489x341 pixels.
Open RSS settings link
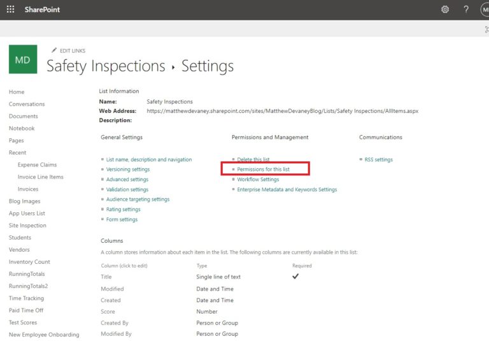[x=379, y=159]
